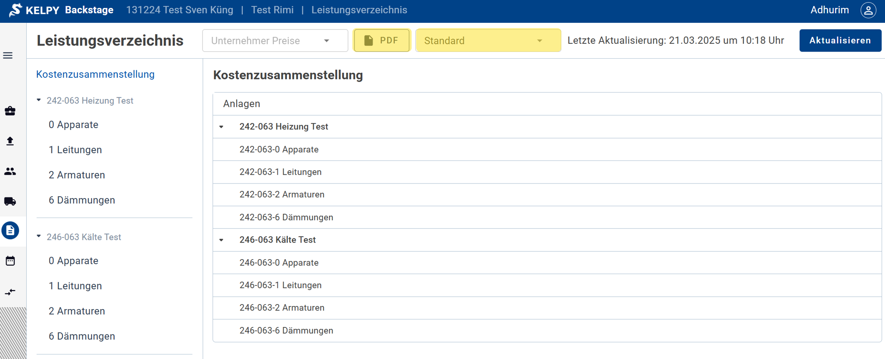Screen dimensions: 885x359
Task: Select 6 Dämmungen under Heizung Test
Action: point(82,200)
